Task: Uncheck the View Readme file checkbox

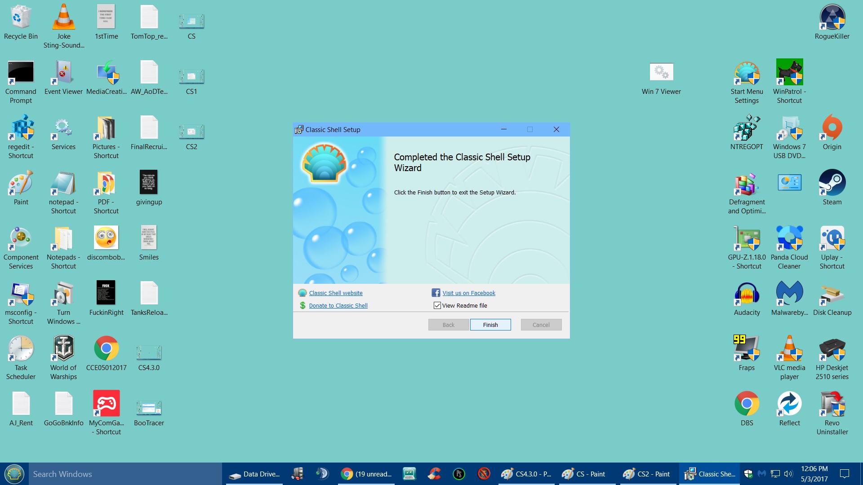Action: pos(437,305)
